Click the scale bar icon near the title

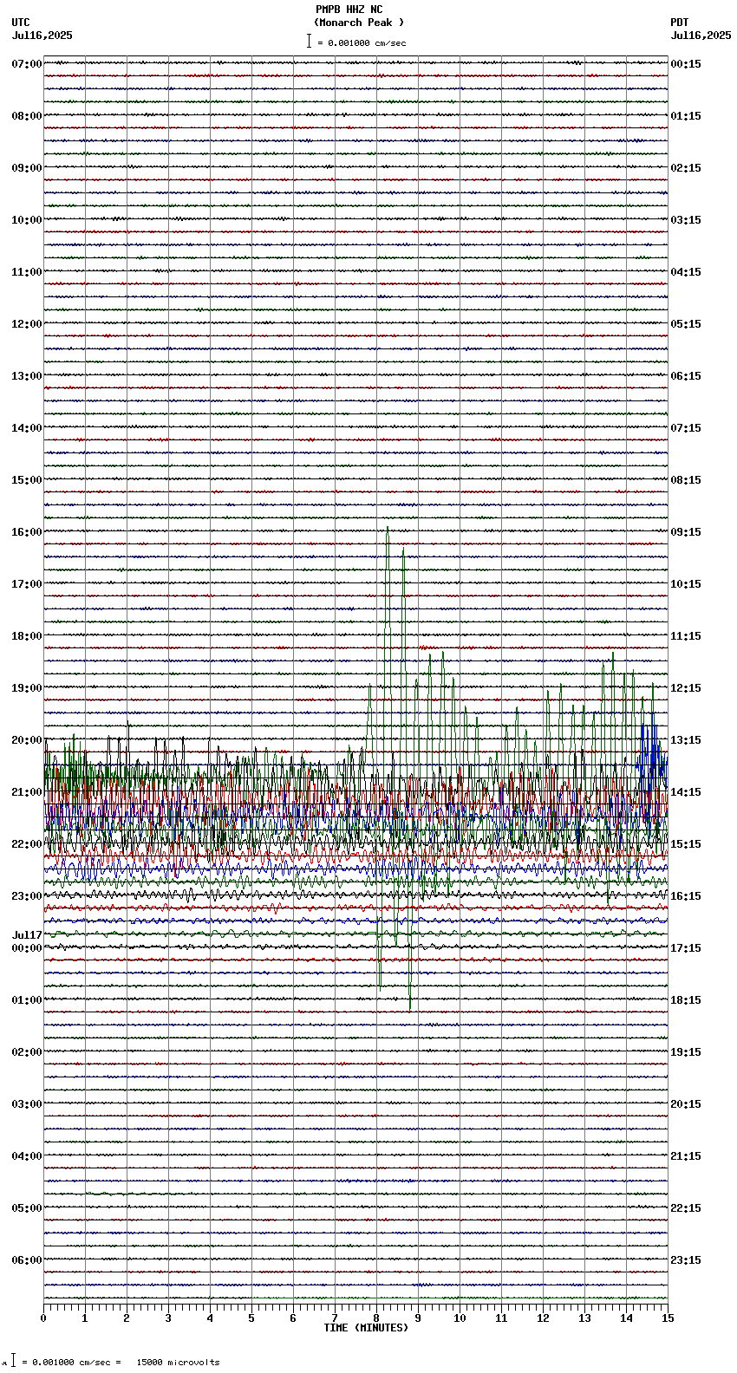pos(309,41)
